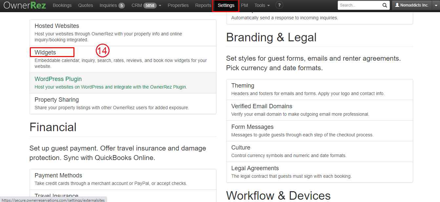Image resolution: width=440 pixels, height=202 pixels.
Task: Open the Theming settings
Action: [x=320, y=90]
